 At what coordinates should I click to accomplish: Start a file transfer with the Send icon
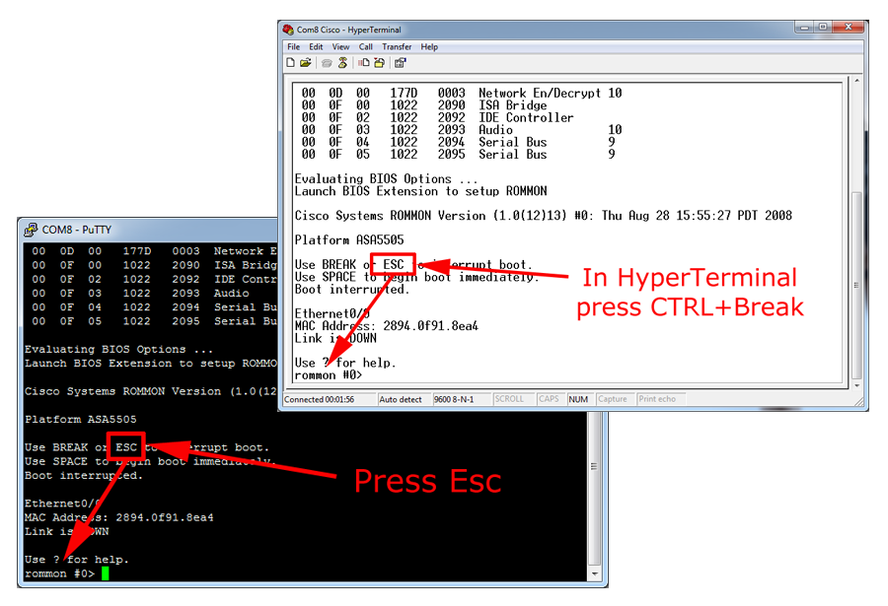tap(364, 62)
